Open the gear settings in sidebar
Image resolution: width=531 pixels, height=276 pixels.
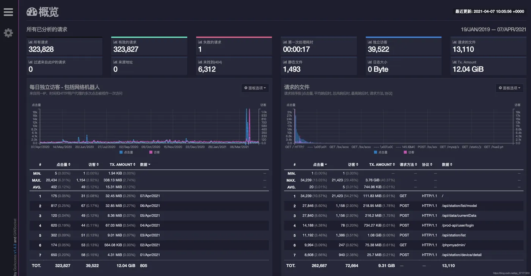click(8, 33)
